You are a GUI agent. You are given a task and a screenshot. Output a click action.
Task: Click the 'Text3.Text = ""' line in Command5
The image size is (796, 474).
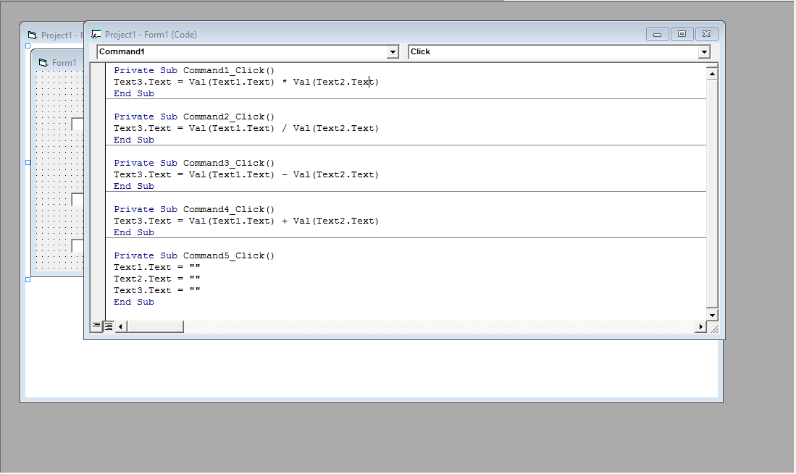(x=157, y=290)
